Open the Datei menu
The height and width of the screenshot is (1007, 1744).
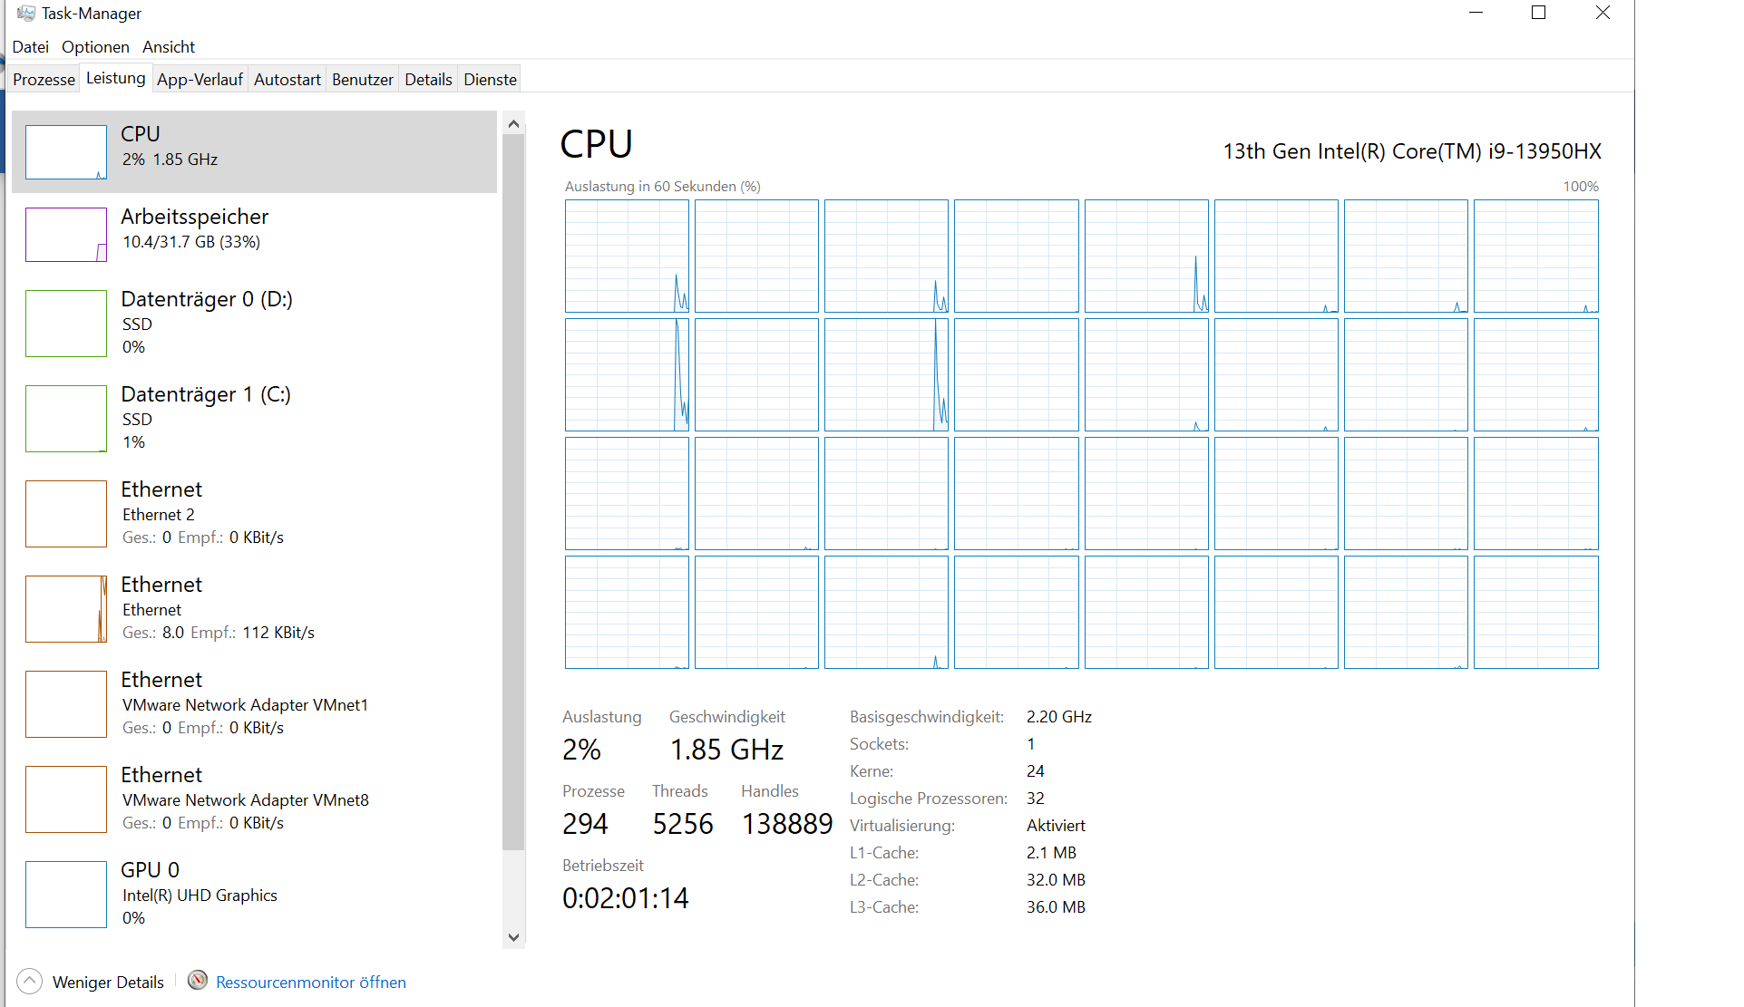tap(30, 47)
